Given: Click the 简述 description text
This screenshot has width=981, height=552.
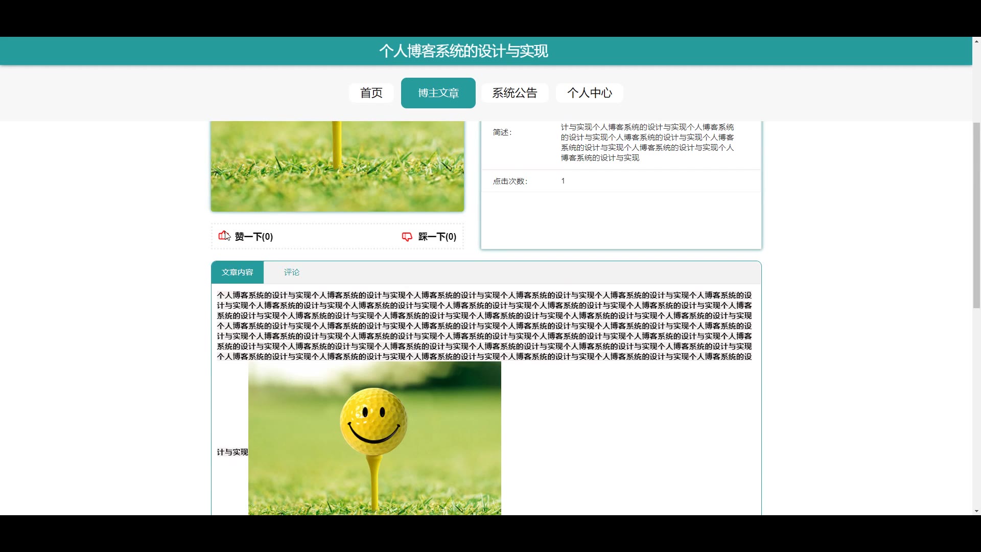Looking at the screenshot, I should (647, 142).
